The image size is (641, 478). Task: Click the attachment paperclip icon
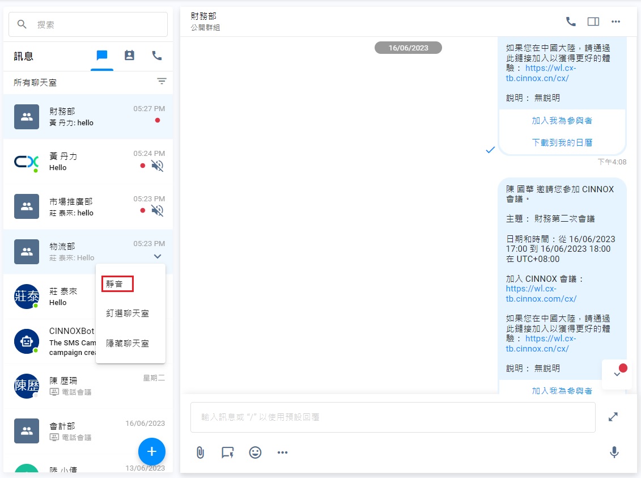pyautogui.click(x=199, y=452)
